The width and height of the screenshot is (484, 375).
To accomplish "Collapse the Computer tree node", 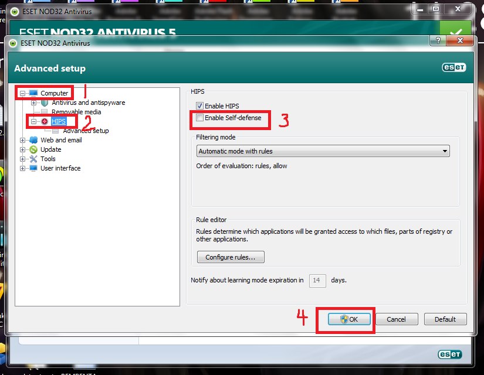I will [x=22, y=93].
